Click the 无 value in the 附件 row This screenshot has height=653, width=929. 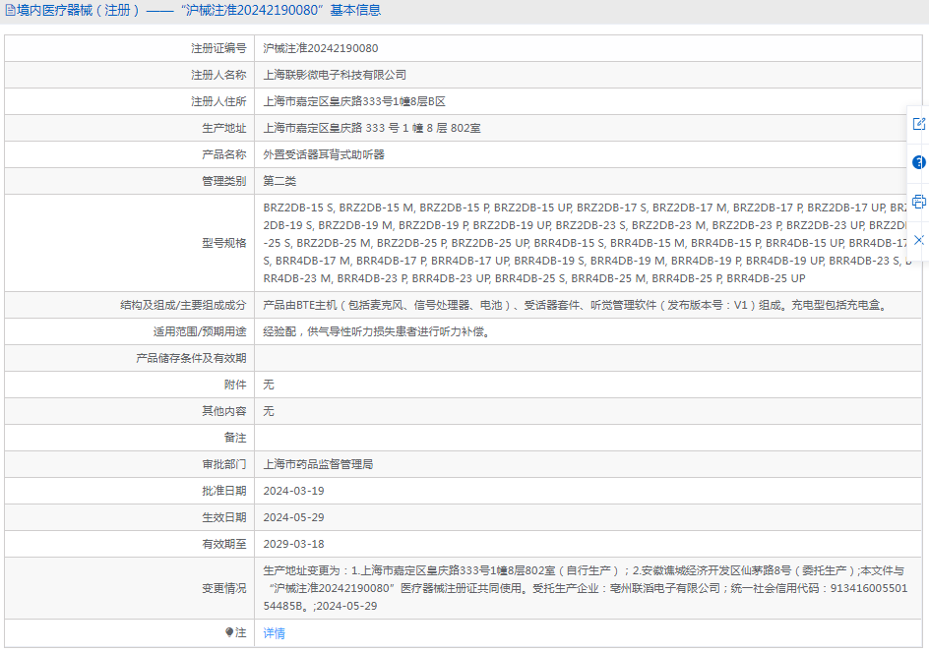tap(269, 385)
